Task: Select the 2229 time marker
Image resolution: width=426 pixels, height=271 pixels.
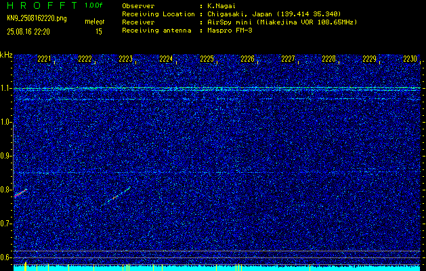Action: (x=370, y=59)
